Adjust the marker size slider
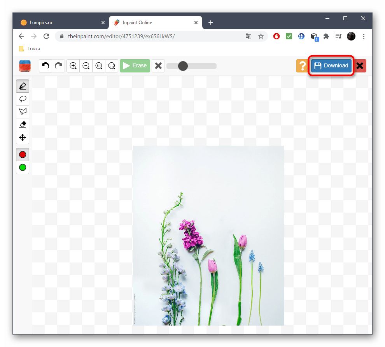The height and width of the screenshot is (347, 385). (x=183, y=66)
